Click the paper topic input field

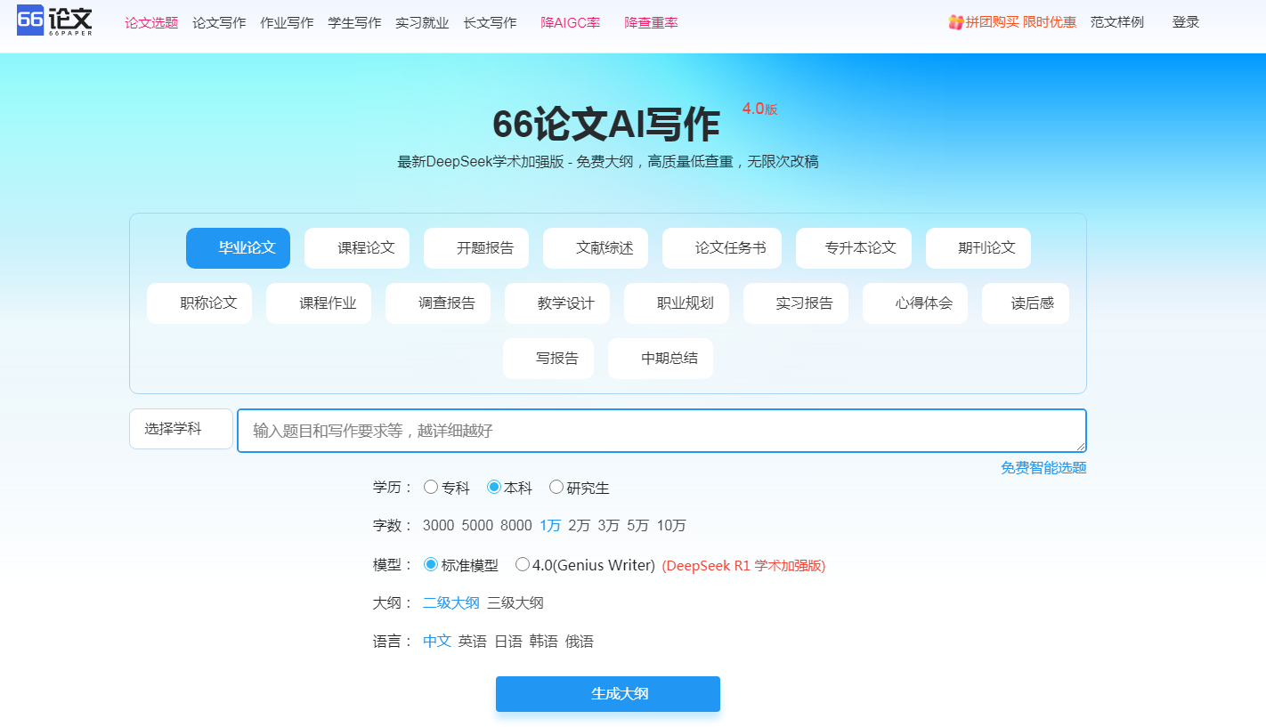[662, 430]
